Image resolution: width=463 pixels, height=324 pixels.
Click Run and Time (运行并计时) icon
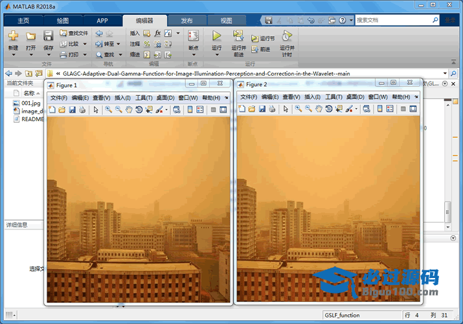[x=287, y=36]
